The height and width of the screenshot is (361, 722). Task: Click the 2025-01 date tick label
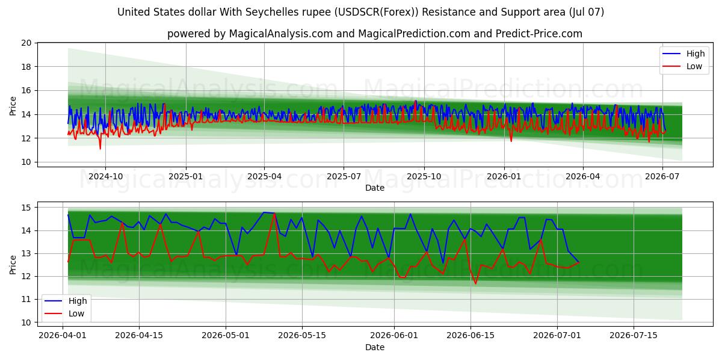coord(186,177)
